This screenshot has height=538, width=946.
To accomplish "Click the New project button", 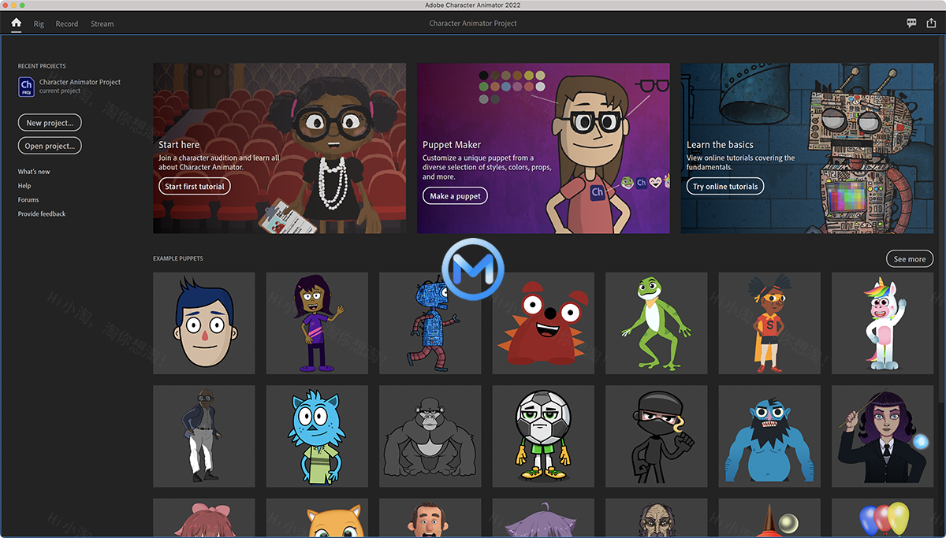I will (49, 122).
